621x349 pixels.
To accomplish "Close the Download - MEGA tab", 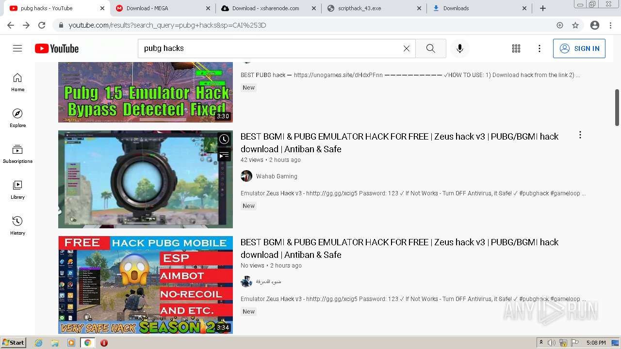I will pos(208,8).
